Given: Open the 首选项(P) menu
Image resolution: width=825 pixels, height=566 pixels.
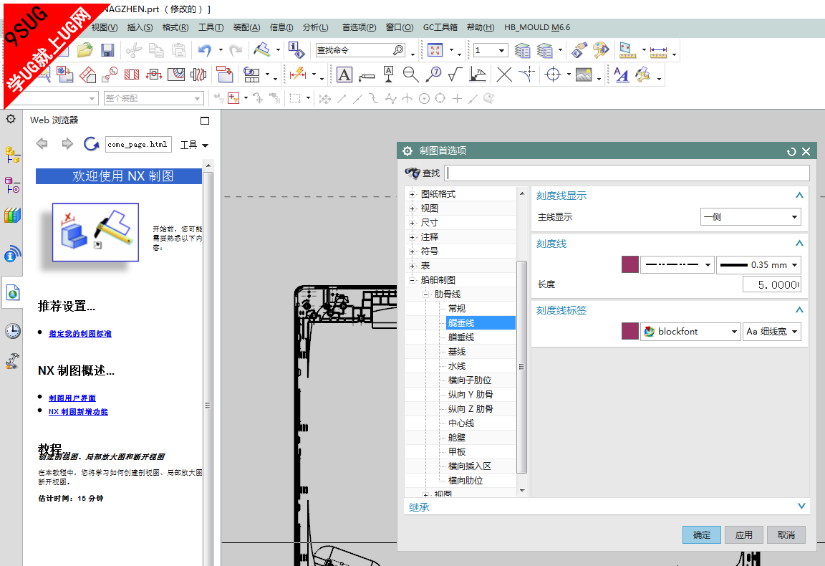Looking at the screenshot, I should click(359, 27).
